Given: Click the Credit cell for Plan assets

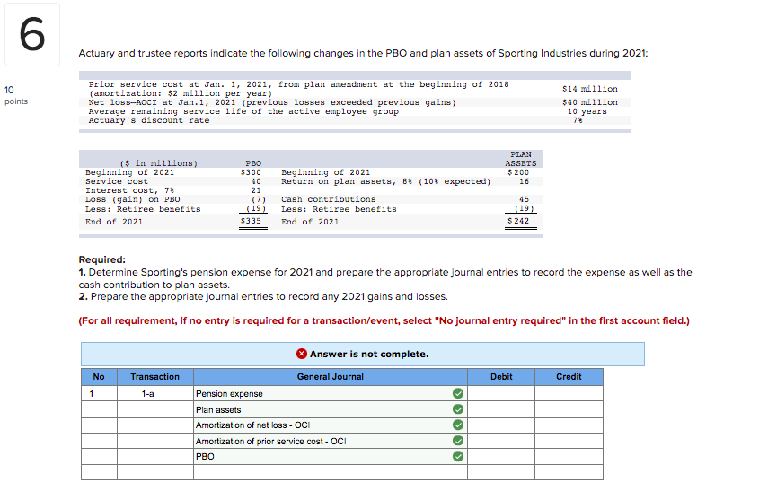Looking at the screenshot, I should (x=569, y=409).
